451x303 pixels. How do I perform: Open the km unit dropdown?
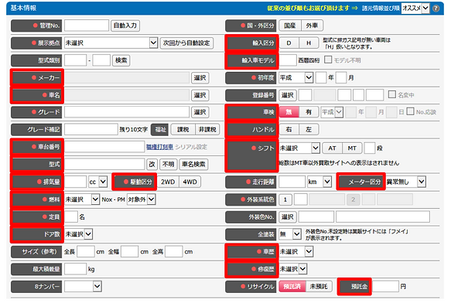click(319, 182)
